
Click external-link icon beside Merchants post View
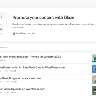[x=15, y=71]
